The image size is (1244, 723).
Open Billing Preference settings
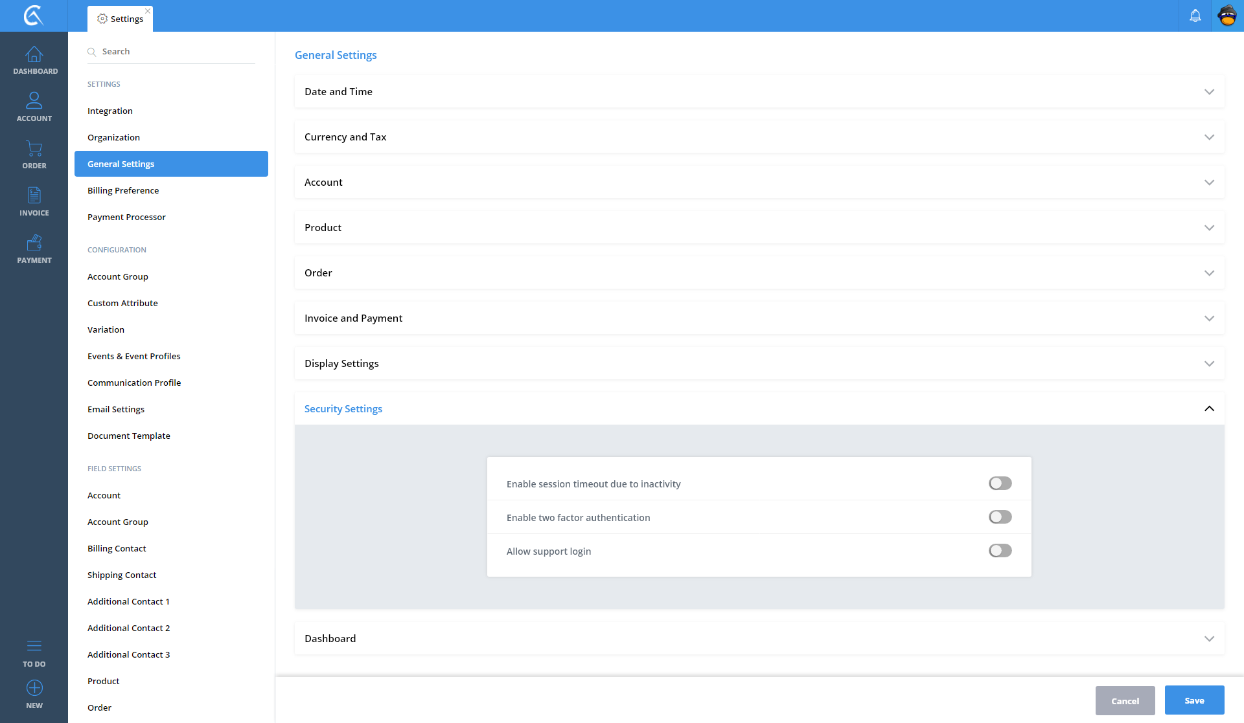pos(123,190)
